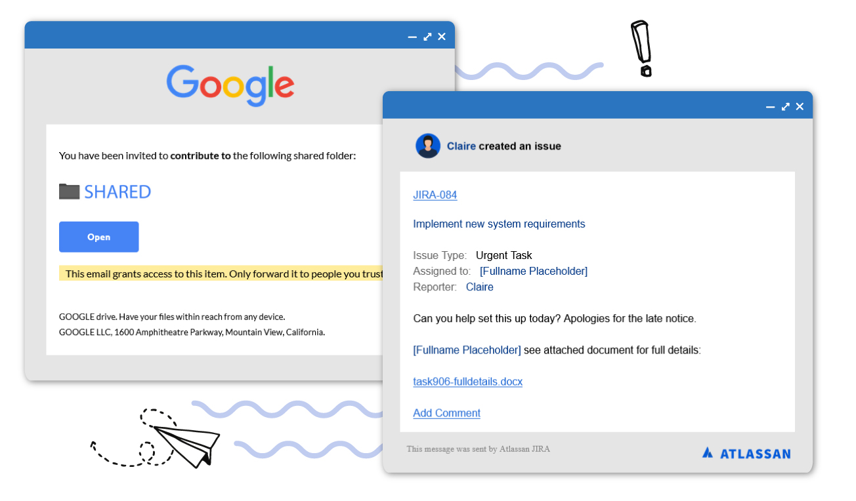Image resolution: width=856 pixels, height=501 pixels.
Task: Expand the Google email window
Action: 427,37
